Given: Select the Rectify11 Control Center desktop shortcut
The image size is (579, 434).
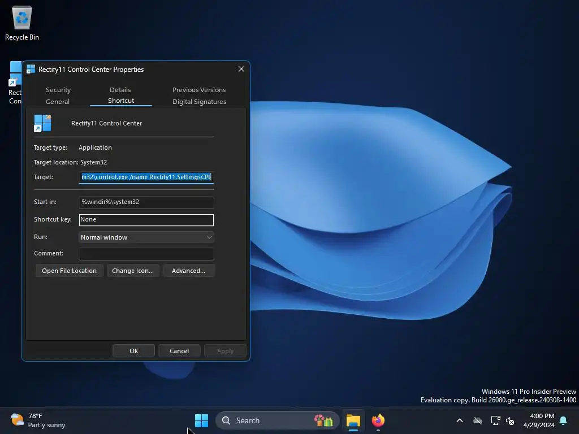Looking at the screenshot, I should click(x=15, y=83).
